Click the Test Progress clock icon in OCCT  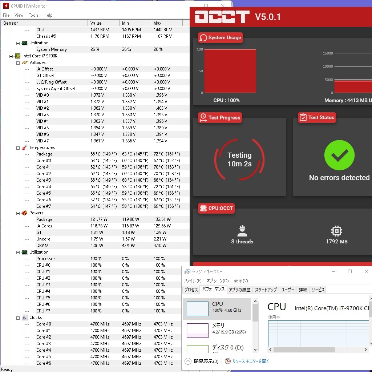(x=203, y=118)
